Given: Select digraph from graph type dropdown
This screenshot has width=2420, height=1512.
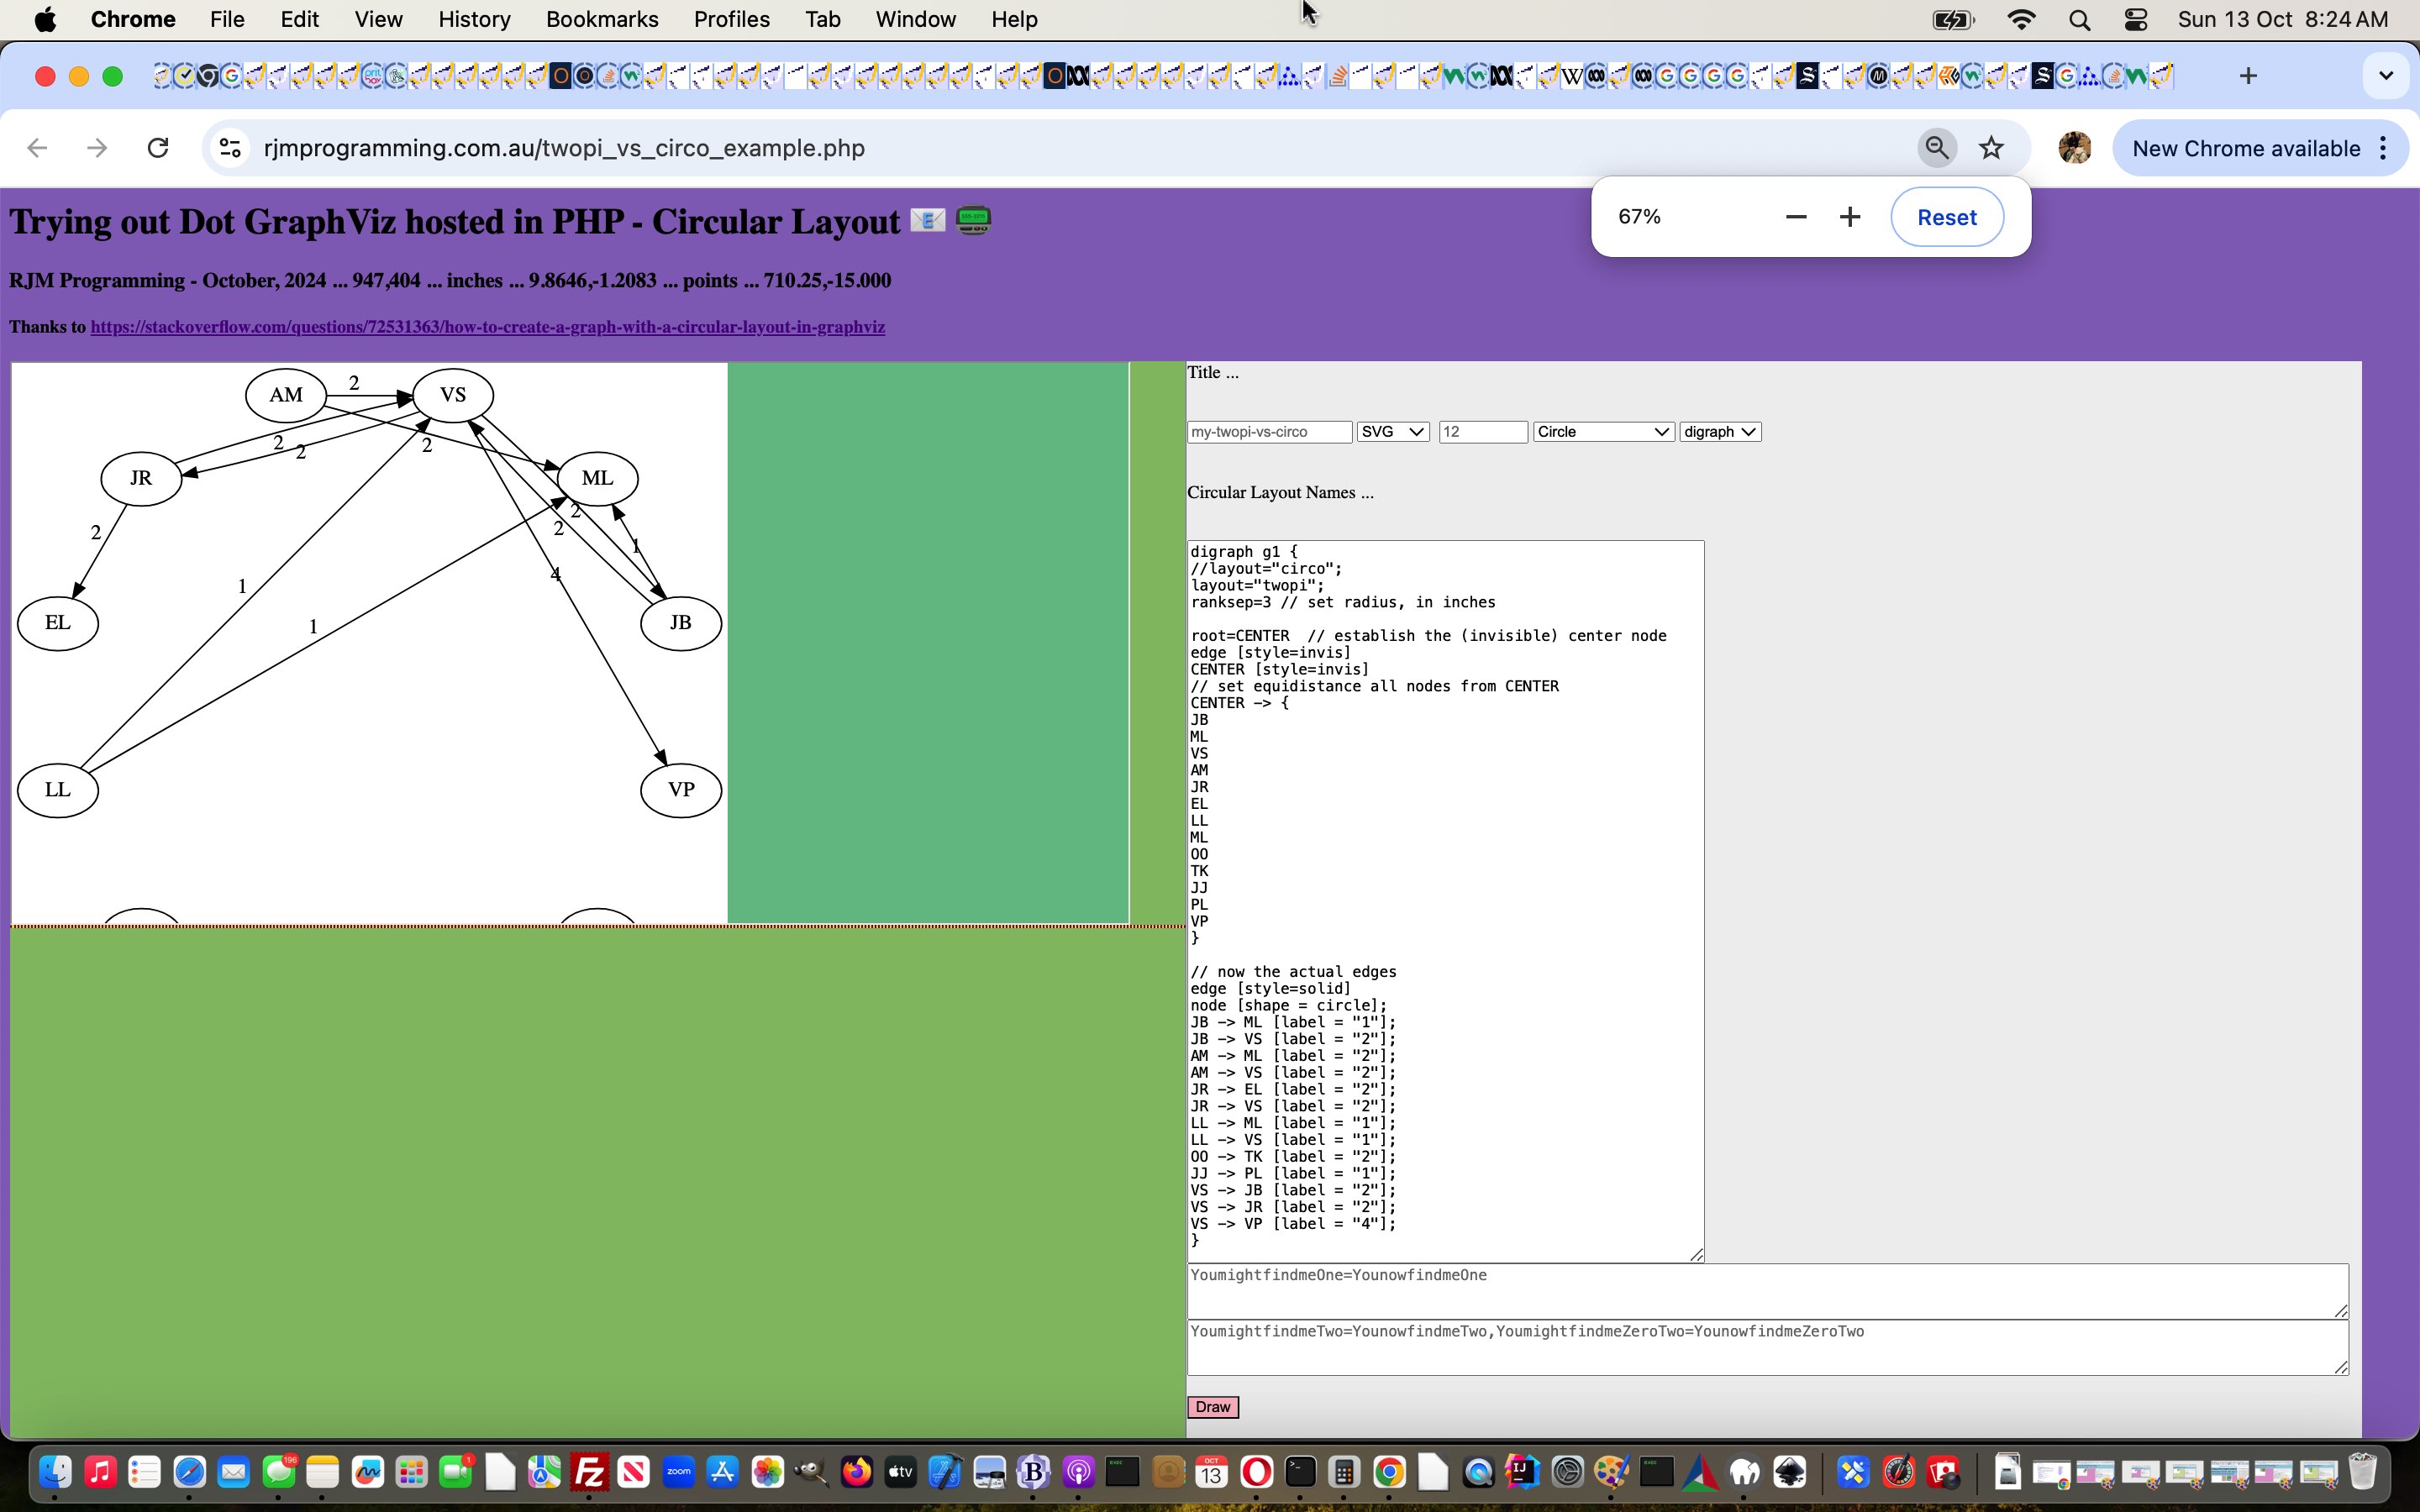Looking at the screenshot, I should coord(1718,430).
